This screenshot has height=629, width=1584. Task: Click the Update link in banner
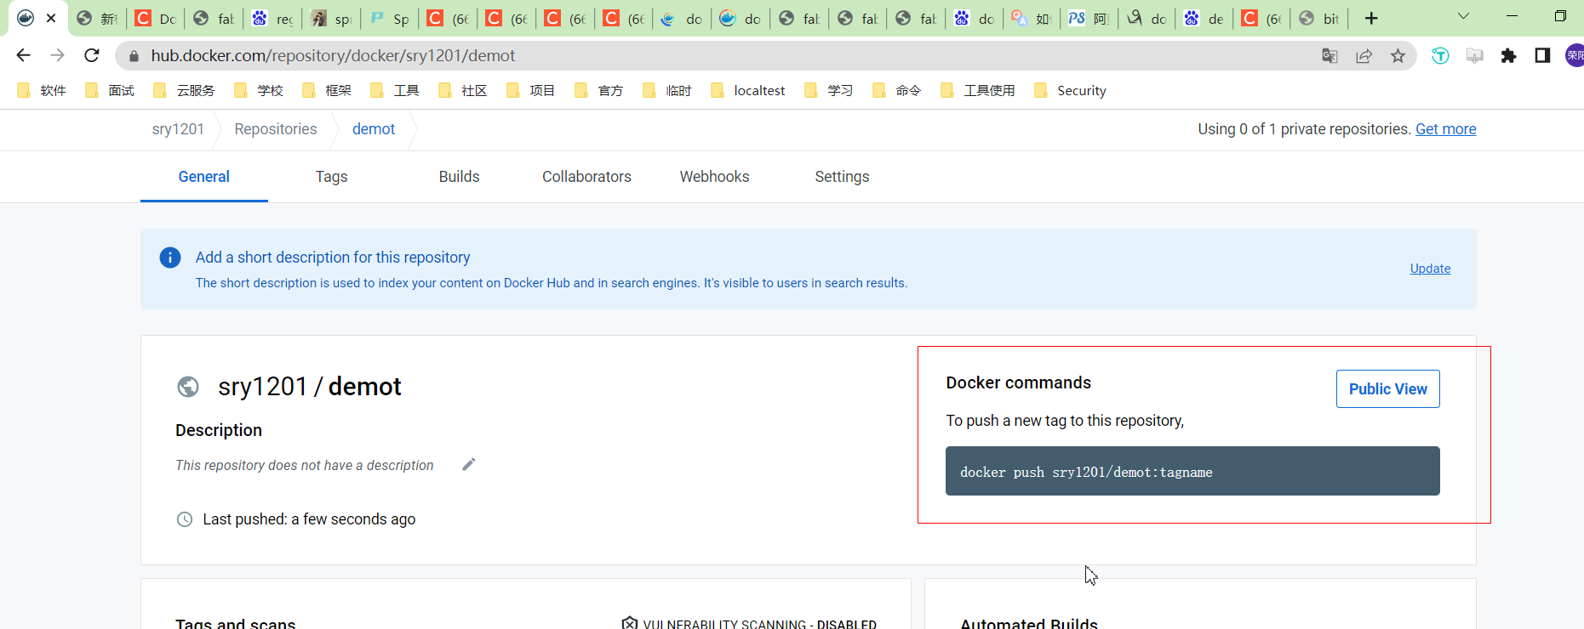(1430, 269)
